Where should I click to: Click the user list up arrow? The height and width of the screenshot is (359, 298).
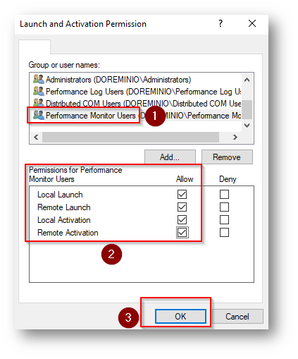coord(247,80)
